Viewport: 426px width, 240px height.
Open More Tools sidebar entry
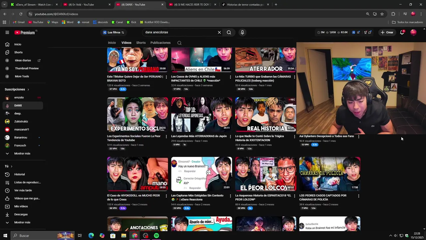coord(22,76)
